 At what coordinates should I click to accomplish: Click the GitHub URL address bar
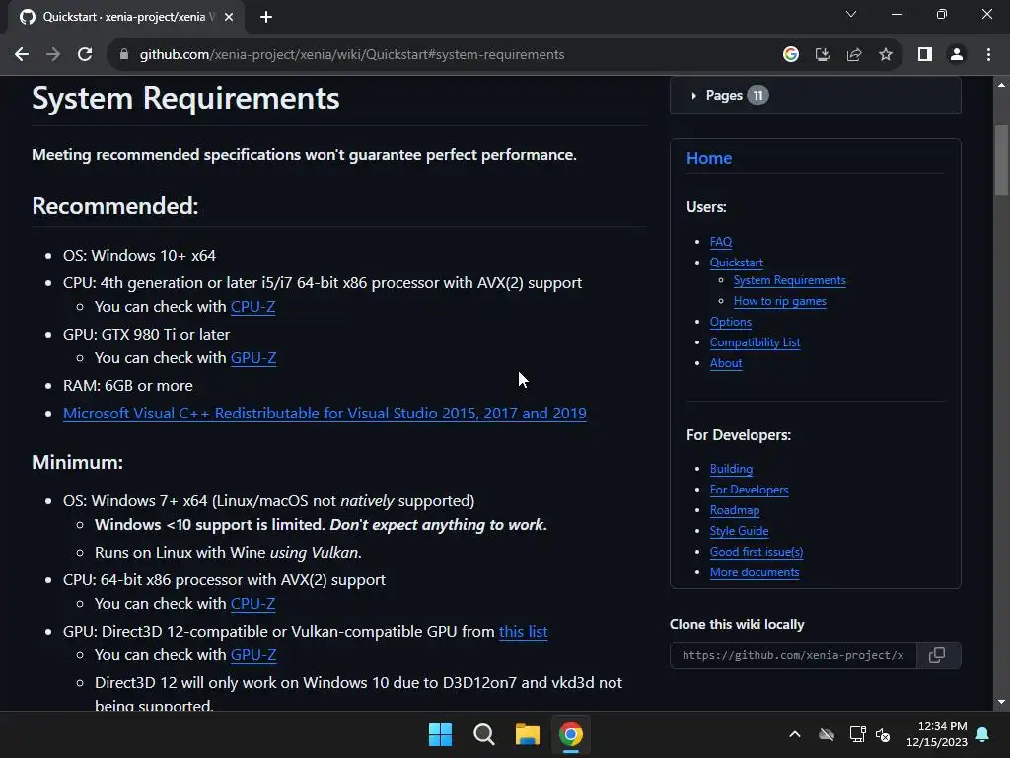(352, 55)
